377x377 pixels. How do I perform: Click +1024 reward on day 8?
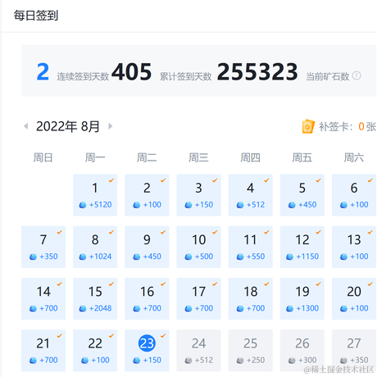coord(100,257)
